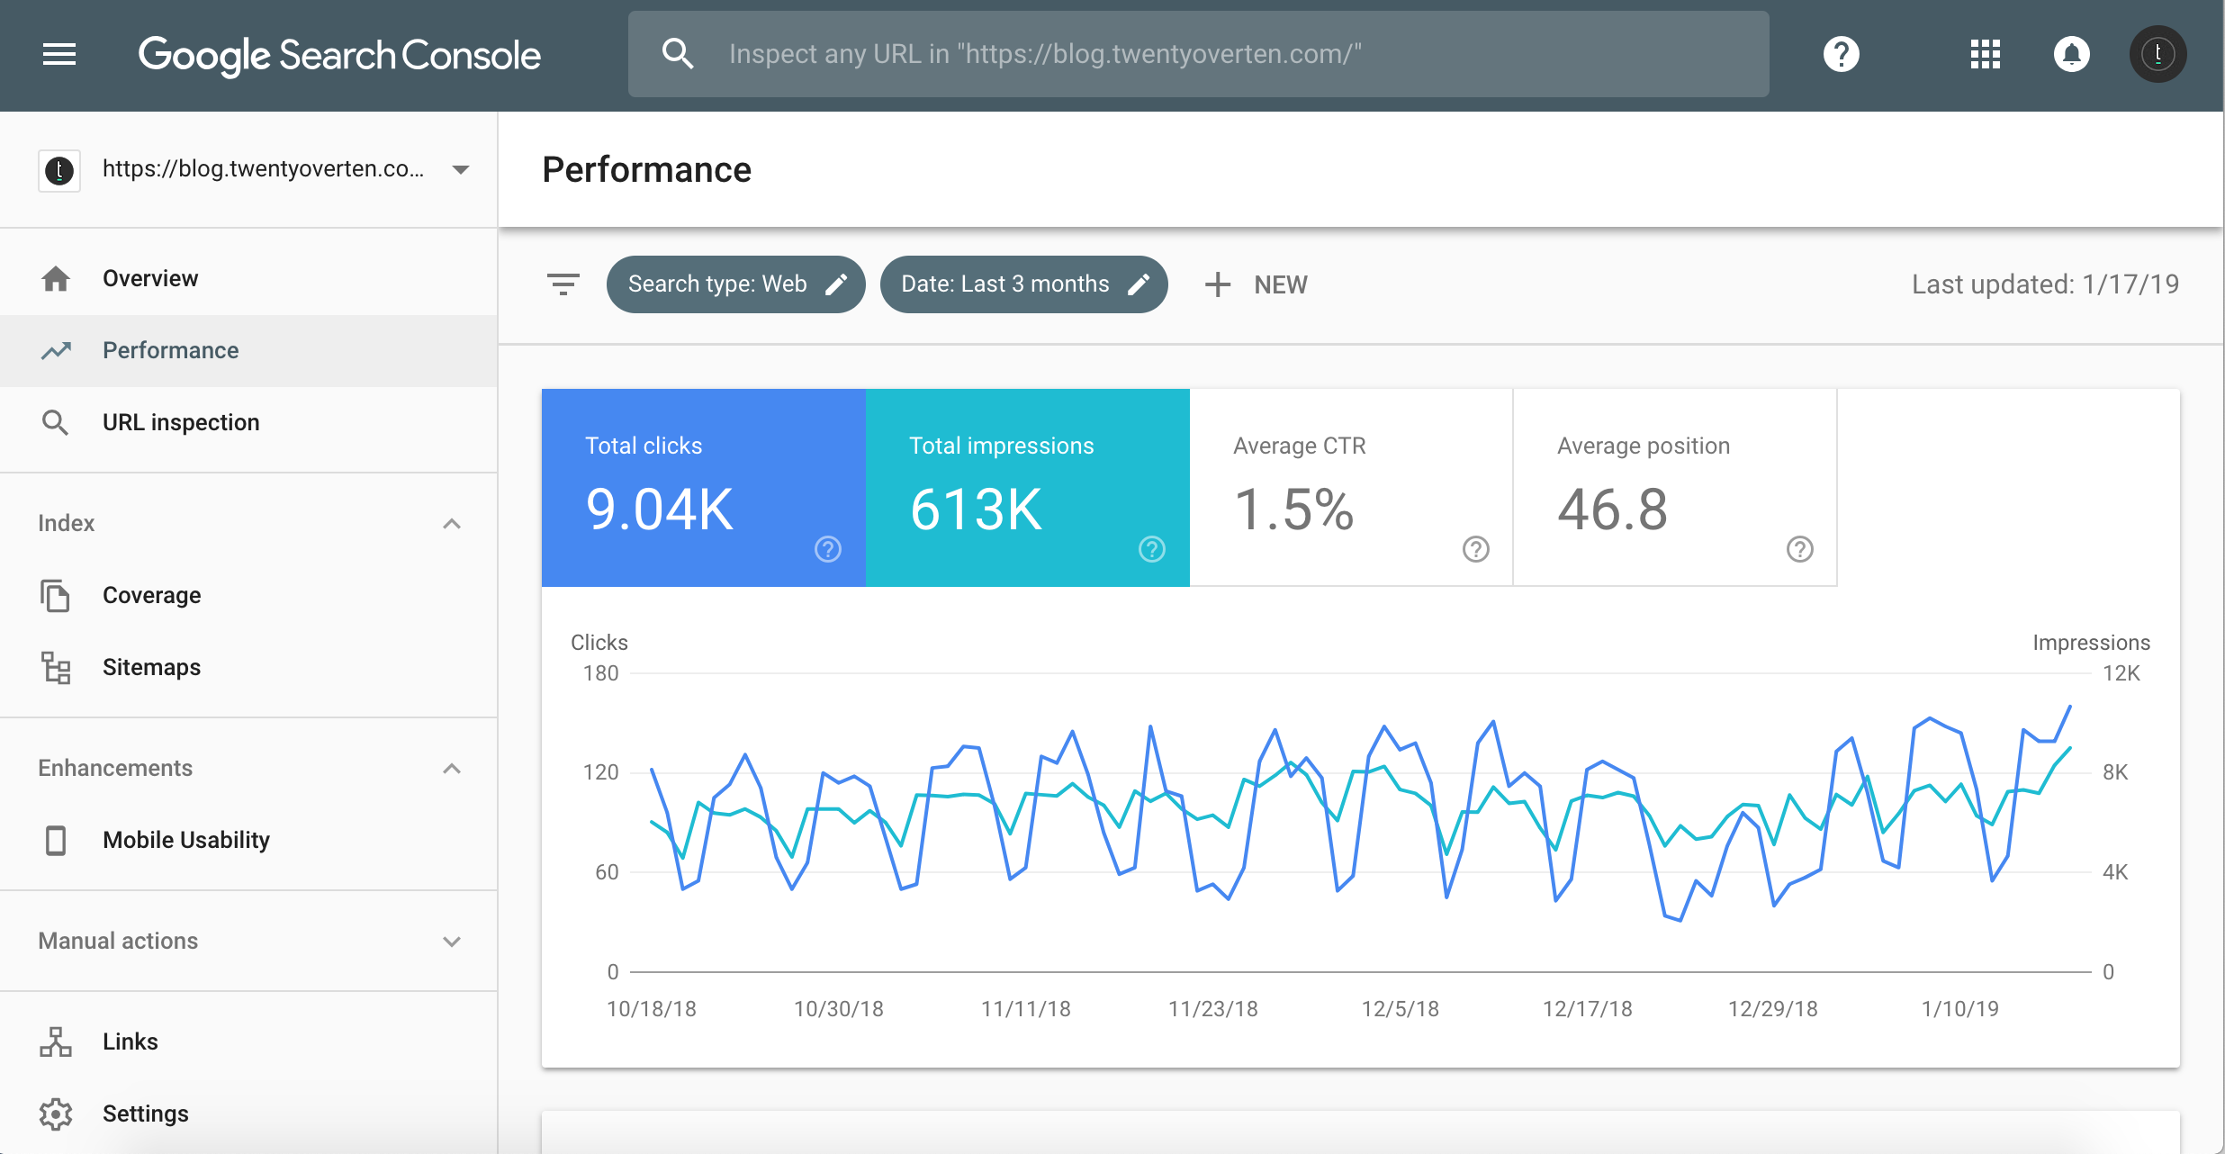2225x1154 pixels.
Task: Add a NEW filter
Action: click(x=1257, y=284)
